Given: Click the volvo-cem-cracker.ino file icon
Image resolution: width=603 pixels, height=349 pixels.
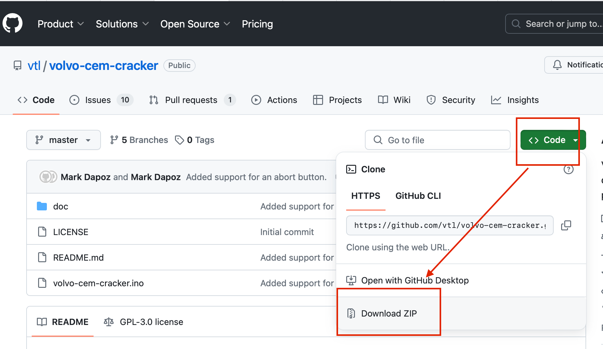Looking at the screenshot, I should pos(42,283).
